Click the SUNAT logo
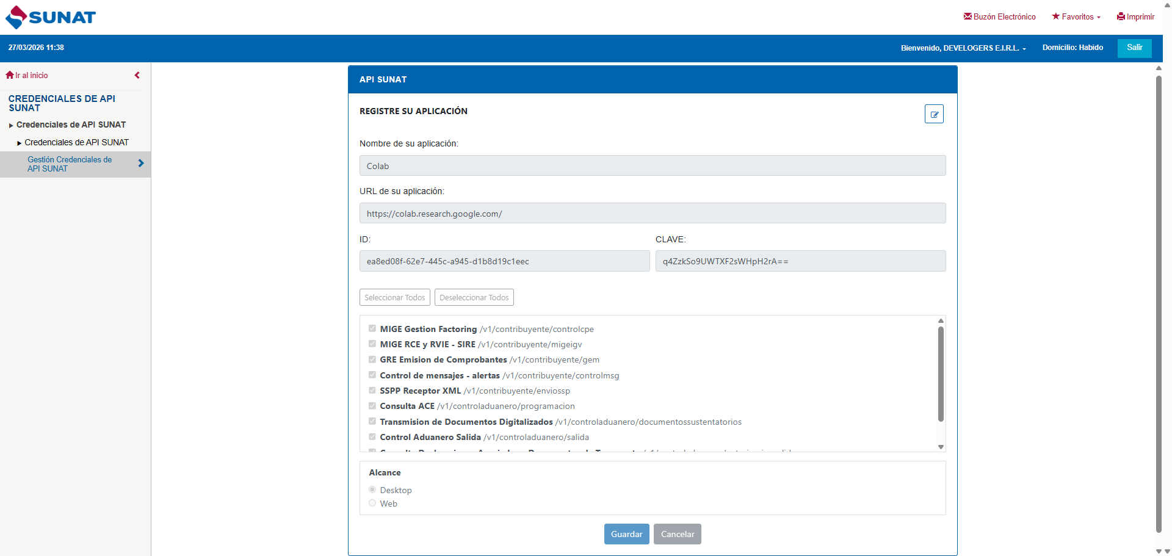This screenshot has height=556, width=1172. [51, 17]
